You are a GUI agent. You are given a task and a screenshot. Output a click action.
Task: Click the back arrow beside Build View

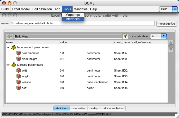pos(9,36)
